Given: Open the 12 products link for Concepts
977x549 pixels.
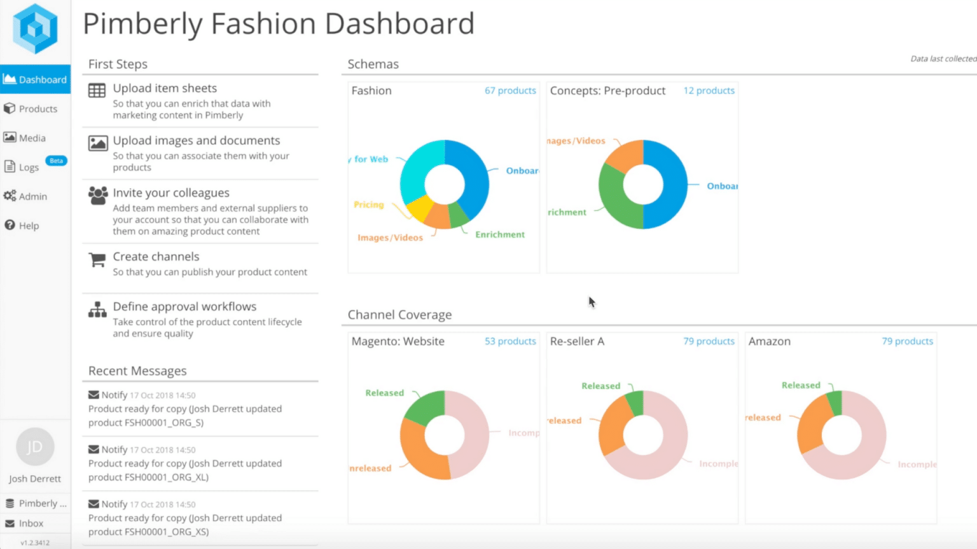Looking at the screenshot, I should point(709,91).
